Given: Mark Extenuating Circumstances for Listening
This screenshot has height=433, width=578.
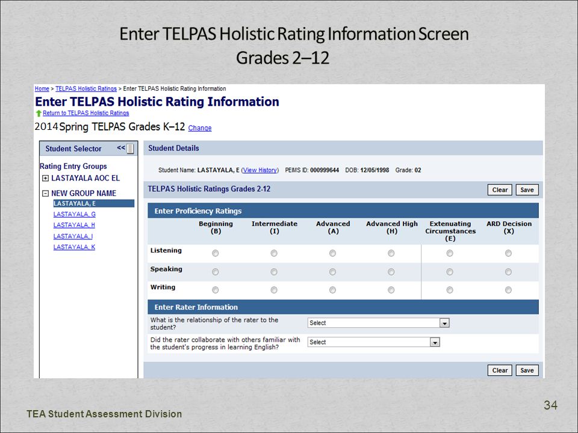Looking at the screenshot, I should (x=450, y=253).
